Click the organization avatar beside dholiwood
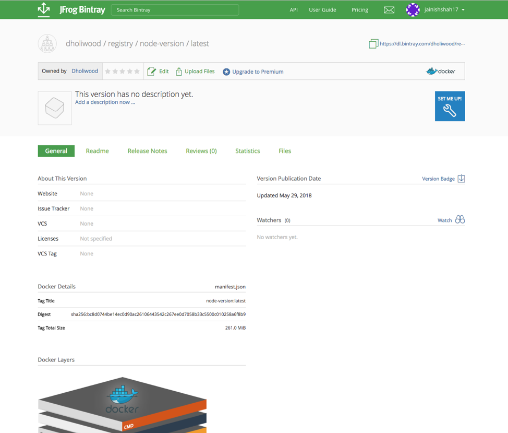The width and height of the screenshot is (508, 433). (x=47, y=44)
